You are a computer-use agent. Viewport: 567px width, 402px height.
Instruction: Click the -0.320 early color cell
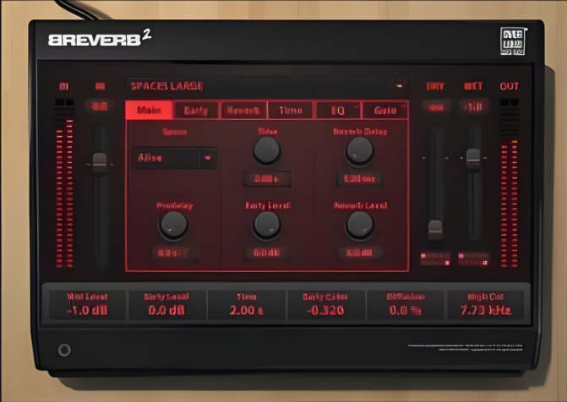point(325,304)
